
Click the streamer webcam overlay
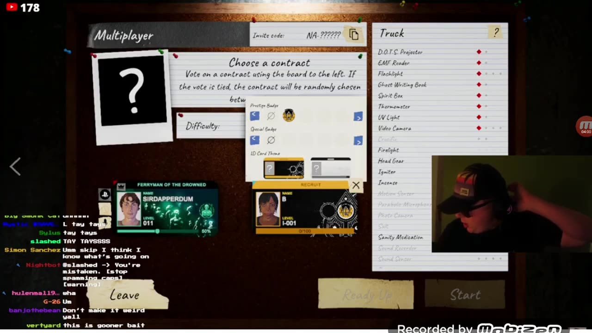pyautogui.click(x=512, y=203)
